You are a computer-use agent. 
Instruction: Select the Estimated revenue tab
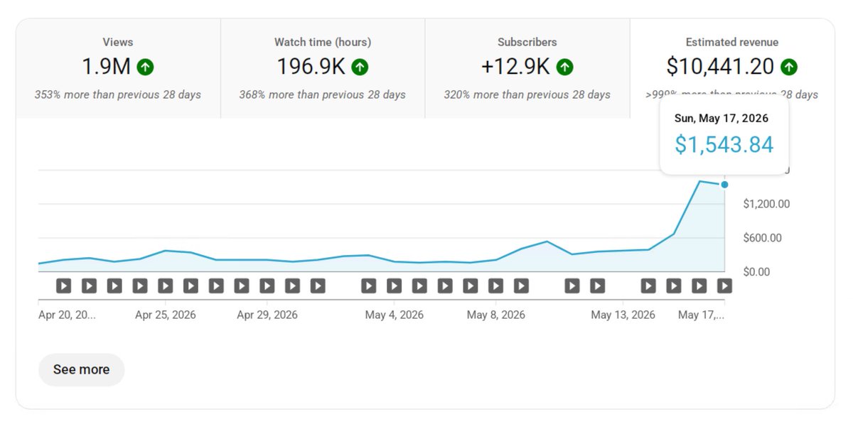tap(732, 68)
